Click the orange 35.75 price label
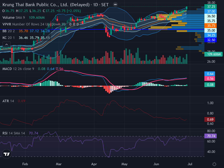The image size is (224, 168). tap(211, 25)
